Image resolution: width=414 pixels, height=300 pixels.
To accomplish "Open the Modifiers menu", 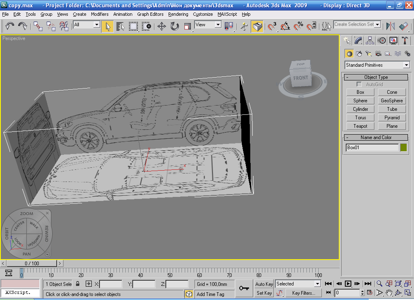I will point(99,14).
